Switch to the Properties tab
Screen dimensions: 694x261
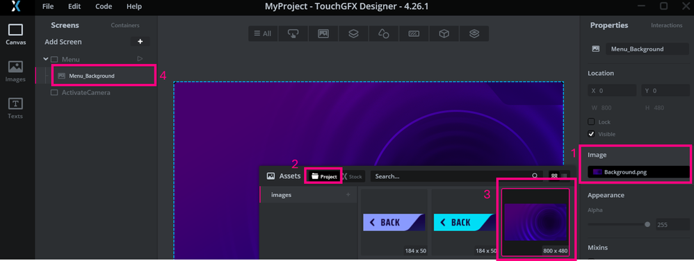(609, 25)
